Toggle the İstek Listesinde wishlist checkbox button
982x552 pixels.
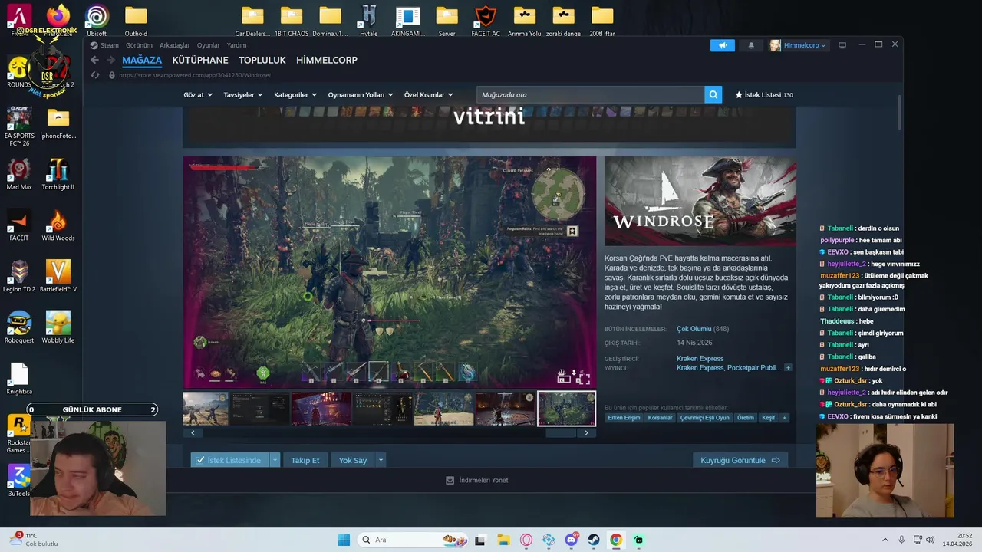[229, 460]
